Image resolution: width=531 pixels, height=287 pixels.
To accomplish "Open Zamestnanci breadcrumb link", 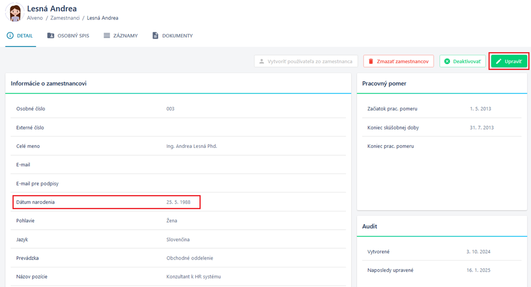I will tap(65, 18).
